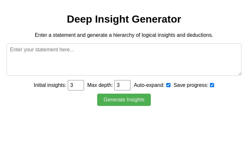This screenshot has height=155, width=248.
Task: Select the value 3 in Initial insights
Action: tap(72, 85)
